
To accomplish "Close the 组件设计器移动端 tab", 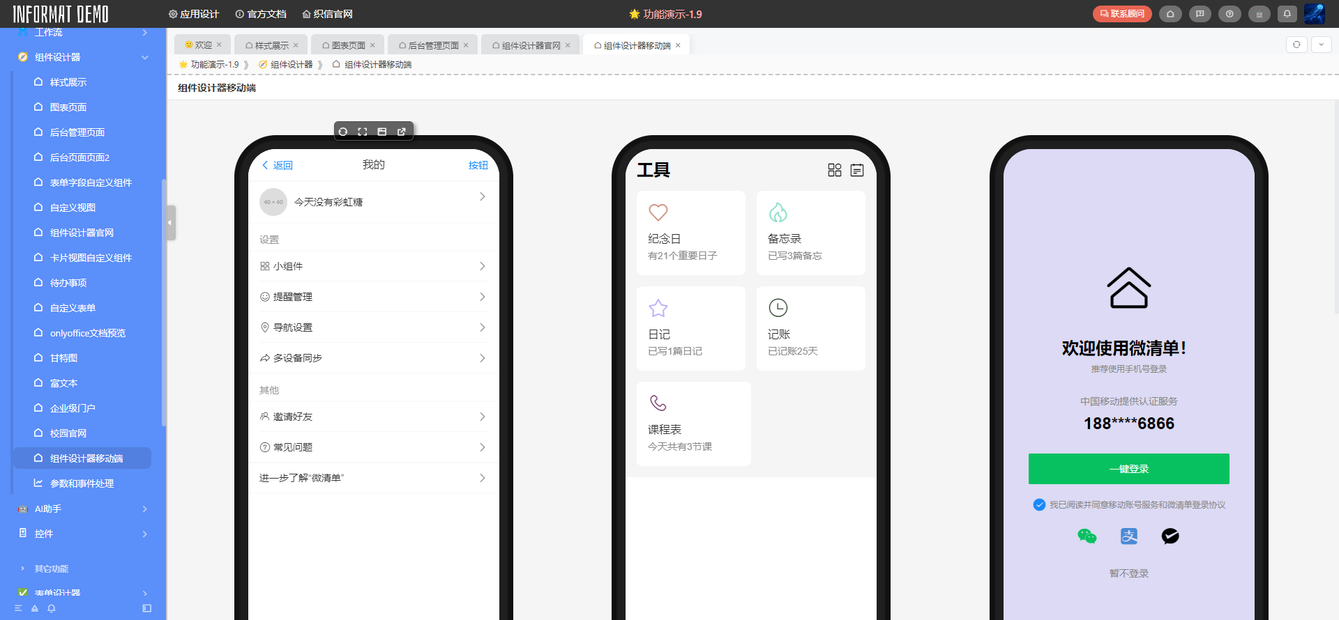I will tap(678, 45).
